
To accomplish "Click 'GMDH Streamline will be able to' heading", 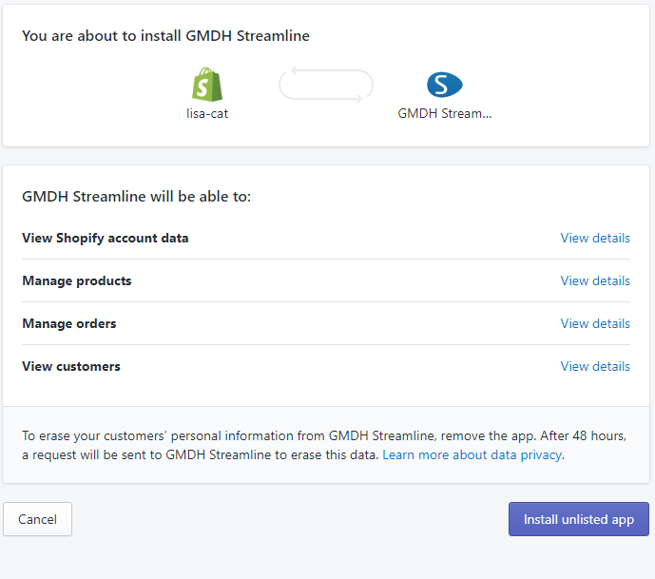I will point(136,197).
